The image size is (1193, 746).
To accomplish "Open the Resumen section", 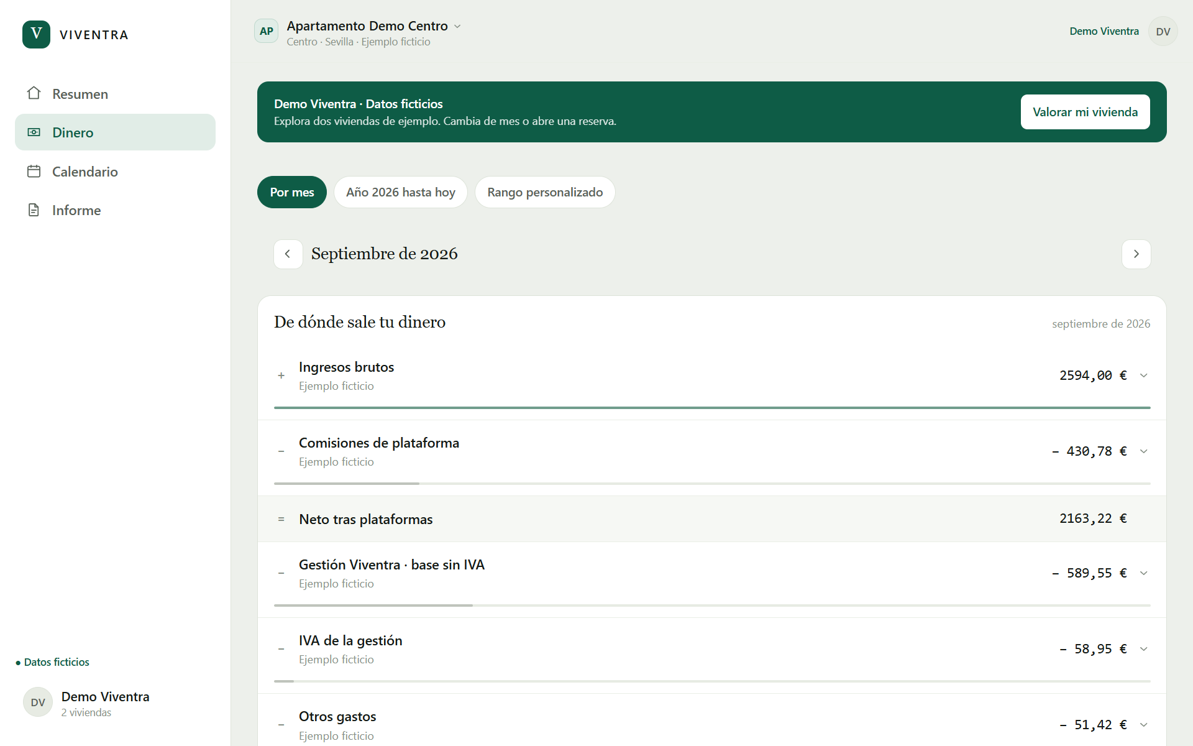I will pos(115,93).
